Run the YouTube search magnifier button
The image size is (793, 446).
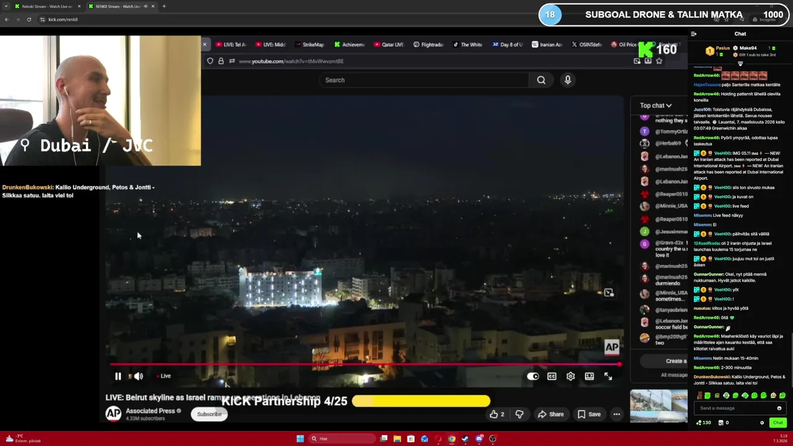click(541, 80)
